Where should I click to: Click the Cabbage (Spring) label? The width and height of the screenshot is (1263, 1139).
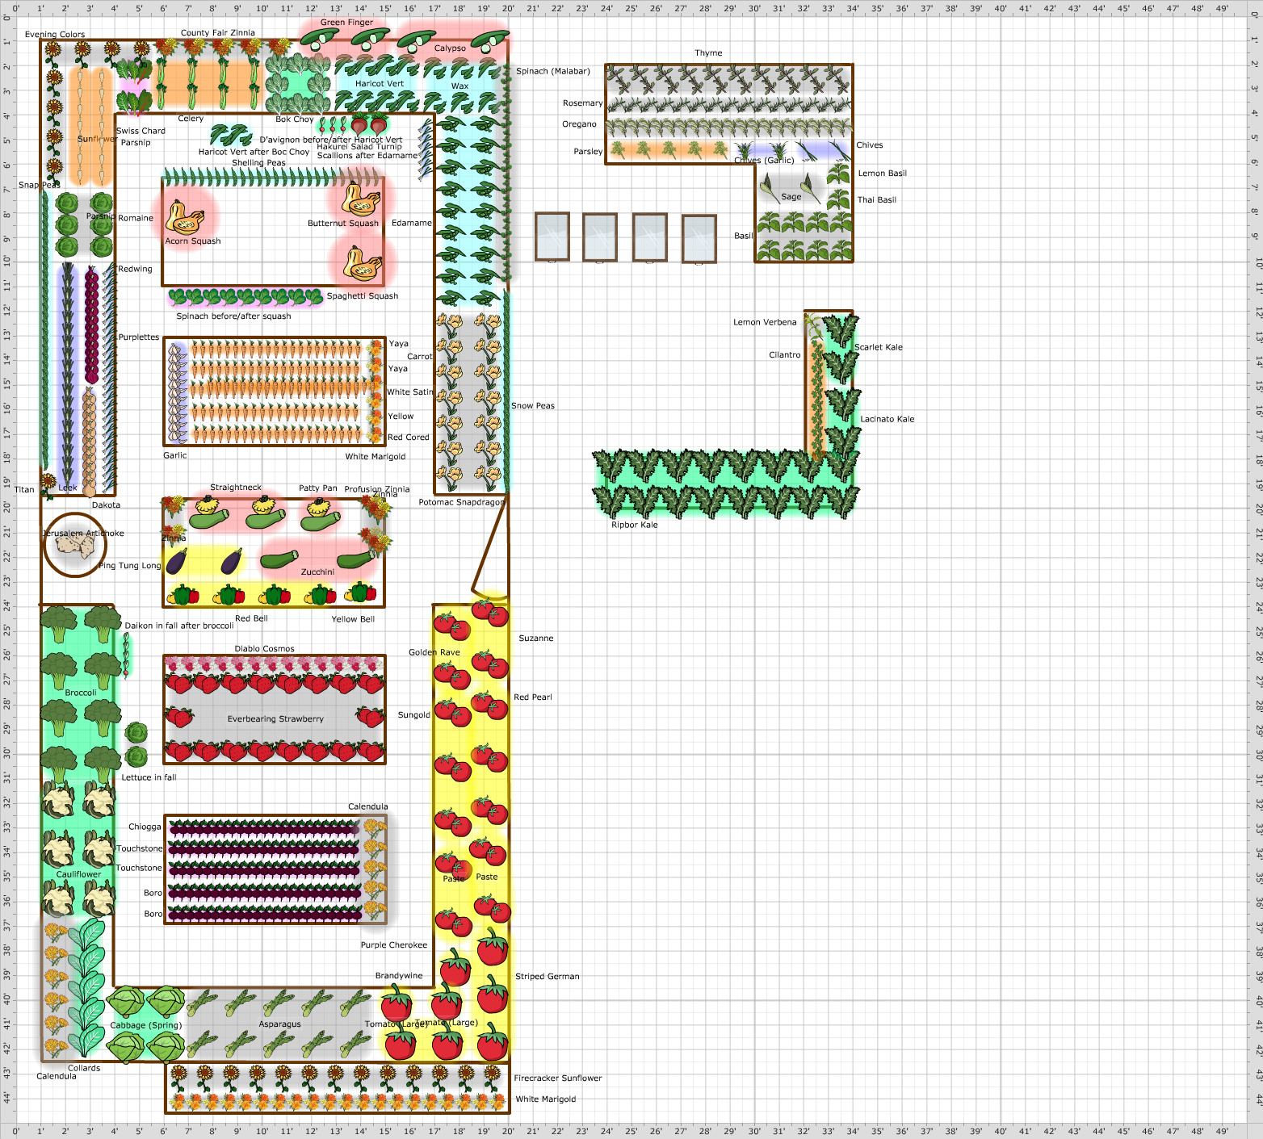pos(146,1024)
